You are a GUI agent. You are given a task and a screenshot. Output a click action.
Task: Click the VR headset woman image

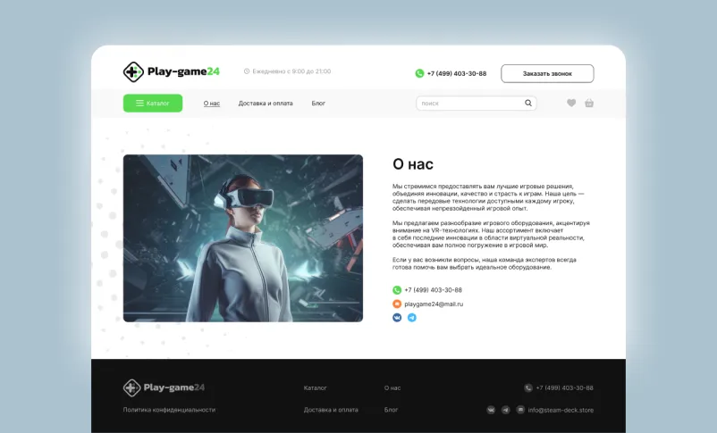243,238
